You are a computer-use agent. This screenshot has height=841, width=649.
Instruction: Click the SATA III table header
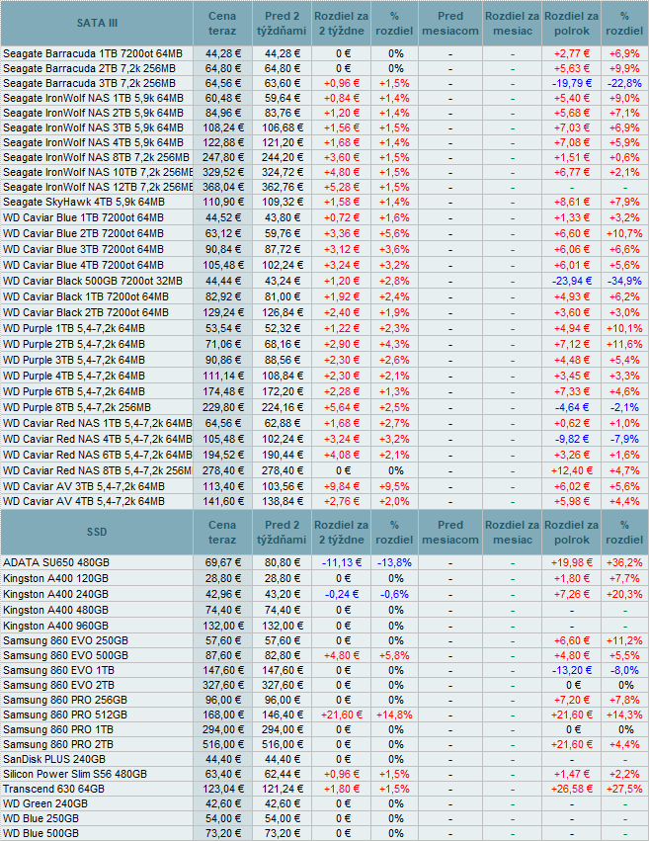click(97, 23)
